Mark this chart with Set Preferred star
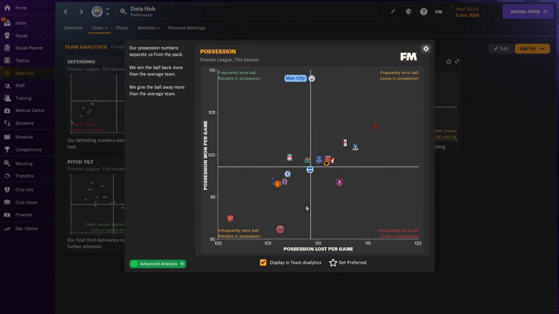 (333, 263)
